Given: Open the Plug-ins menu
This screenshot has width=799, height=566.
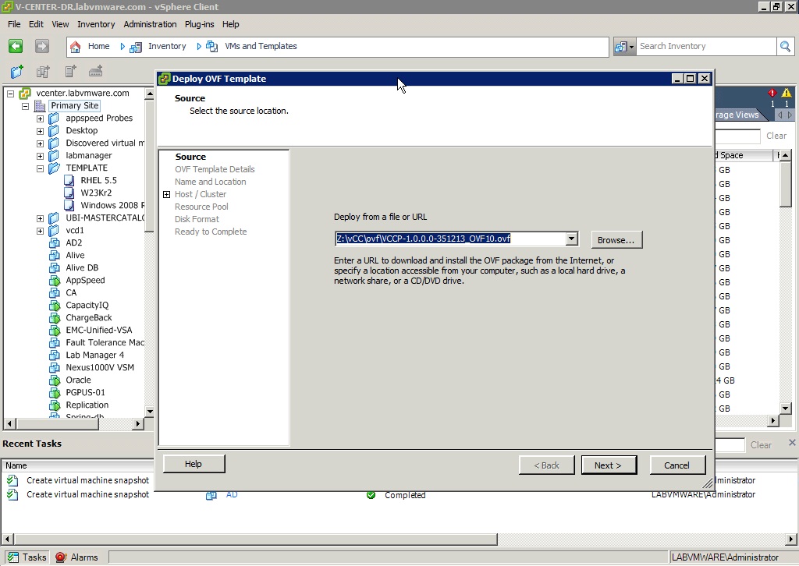Looking at the screenshot, I should pyautogui.click(x=199, y=24).
